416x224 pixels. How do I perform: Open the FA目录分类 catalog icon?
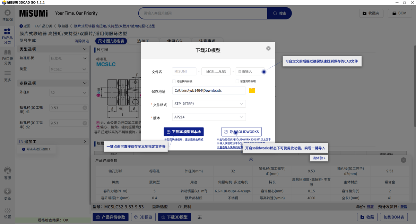tap(7, 53)
